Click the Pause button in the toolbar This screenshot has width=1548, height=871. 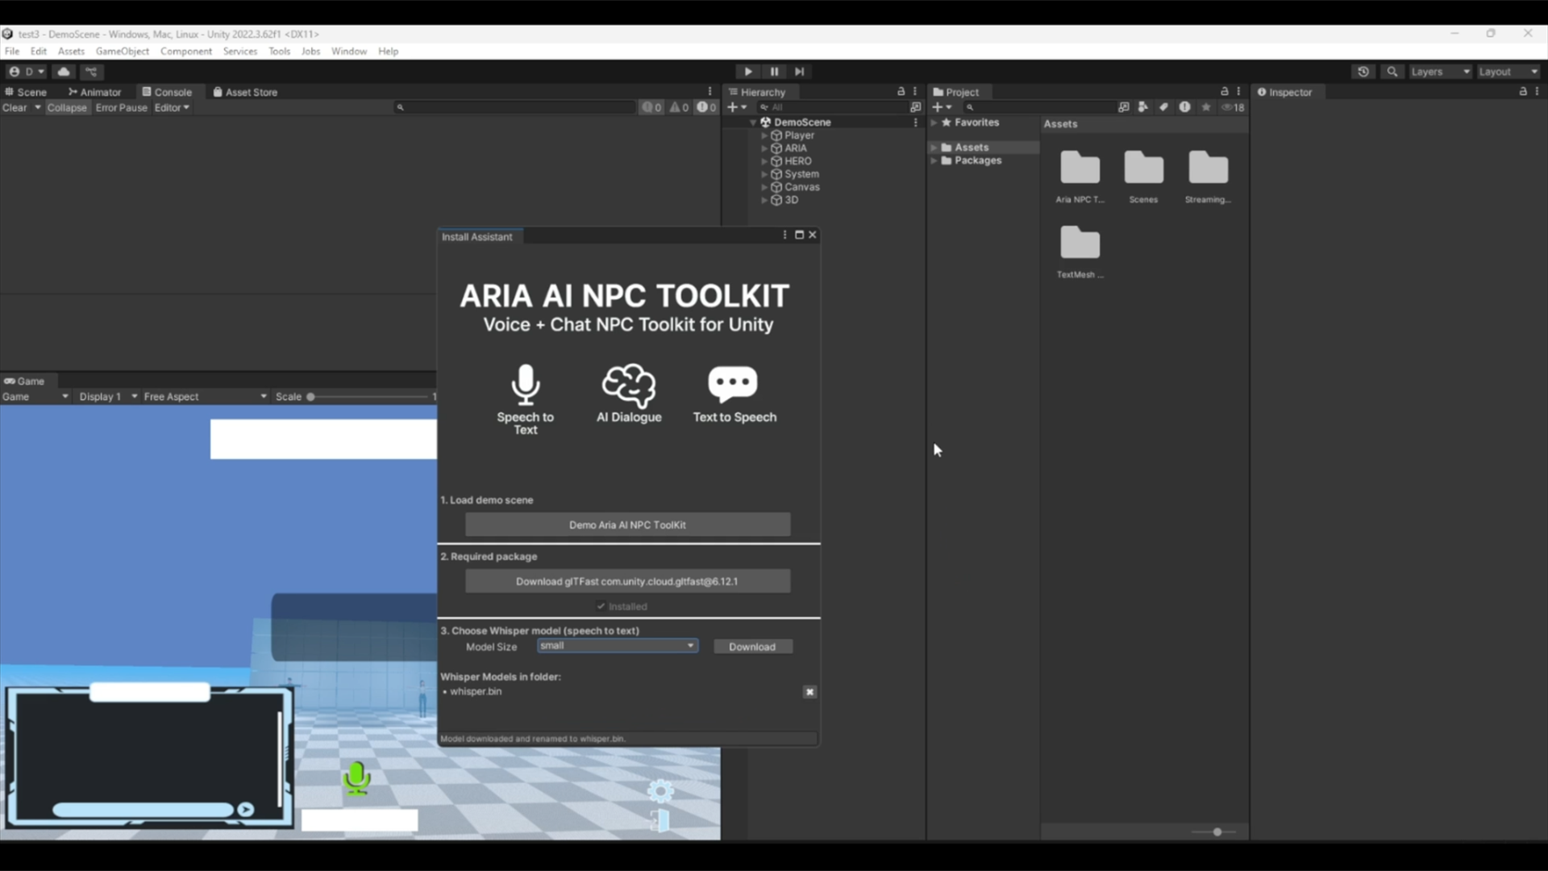coord(774,72)
